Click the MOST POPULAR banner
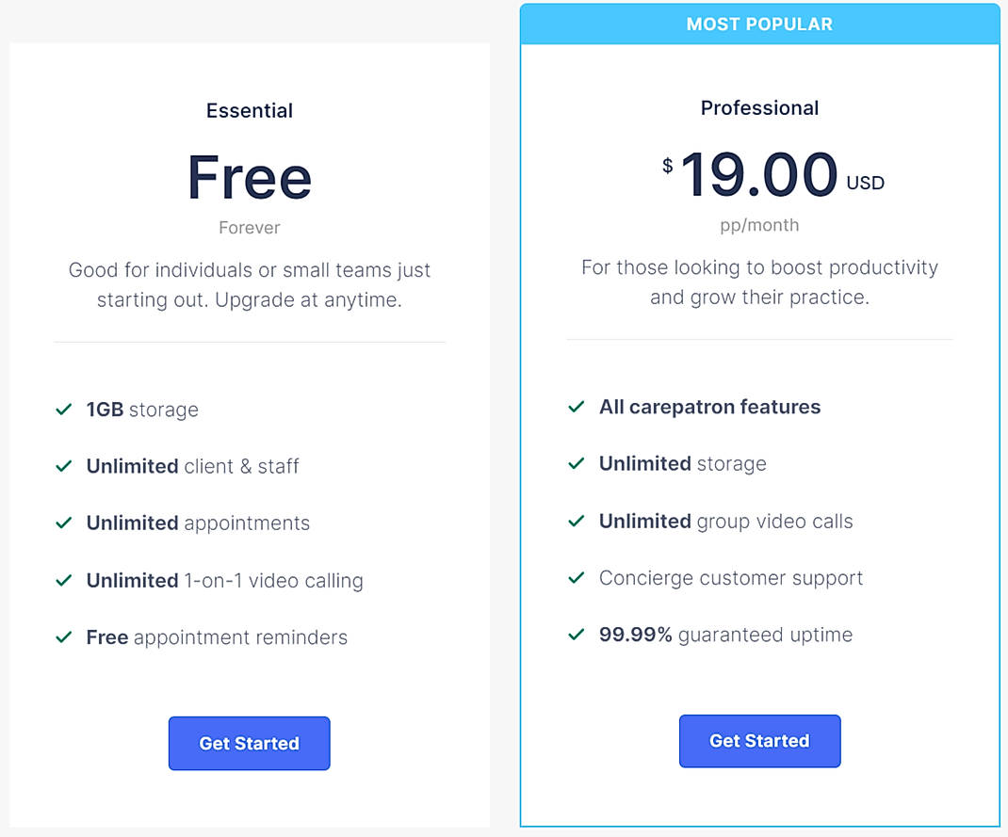 [759, 24]
